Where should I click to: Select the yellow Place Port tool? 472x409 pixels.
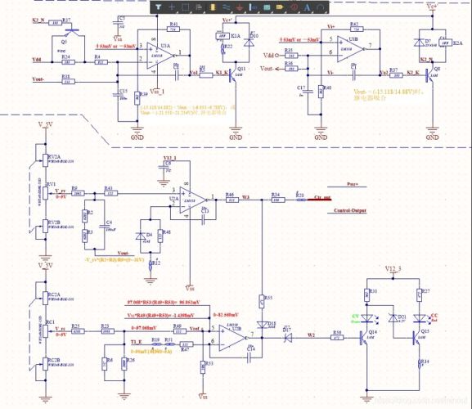click(280, 7)
